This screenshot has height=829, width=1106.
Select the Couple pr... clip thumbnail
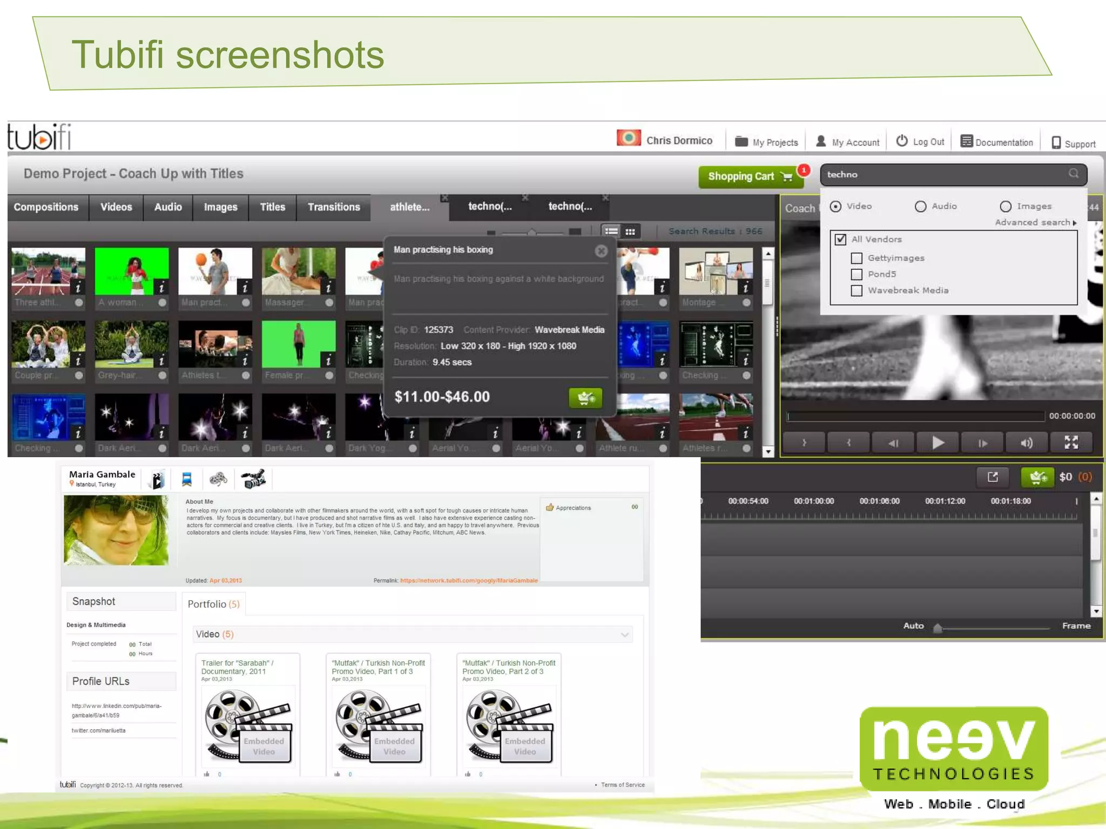[x=48, y=344]
